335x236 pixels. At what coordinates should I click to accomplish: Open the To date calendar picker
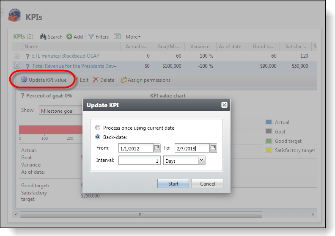(213, 148)
